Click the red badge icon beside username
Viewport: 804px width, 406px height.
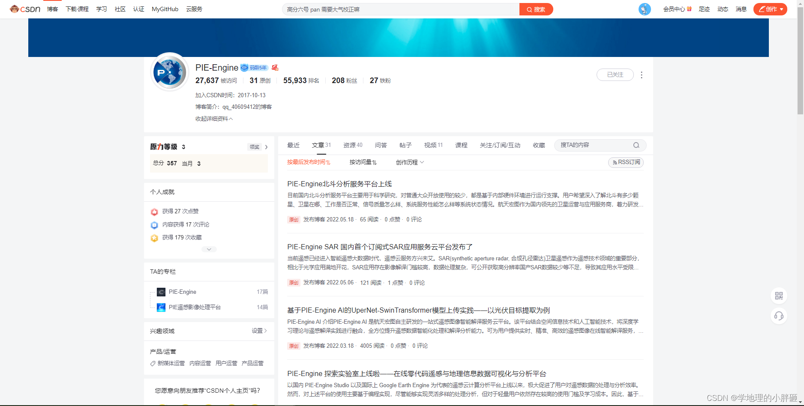click(275, 68)
